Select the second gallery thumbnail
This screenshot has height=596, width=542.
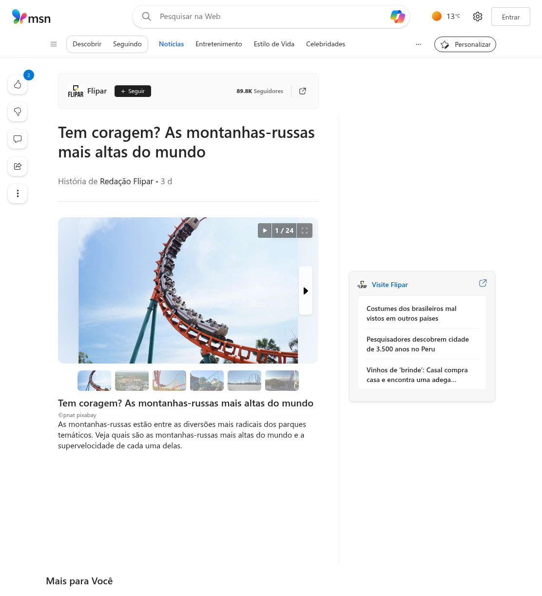tap(132, 381)
